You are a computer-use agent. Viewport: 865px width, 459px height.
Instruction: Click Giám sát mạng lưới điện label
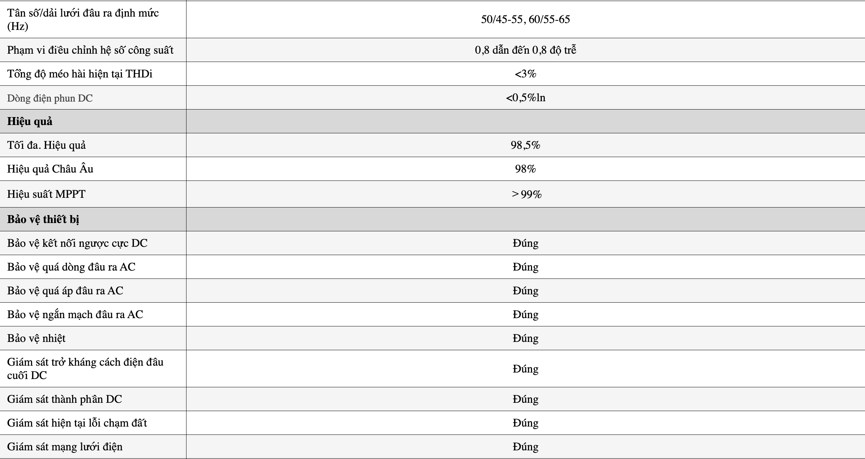click(65, 447)
